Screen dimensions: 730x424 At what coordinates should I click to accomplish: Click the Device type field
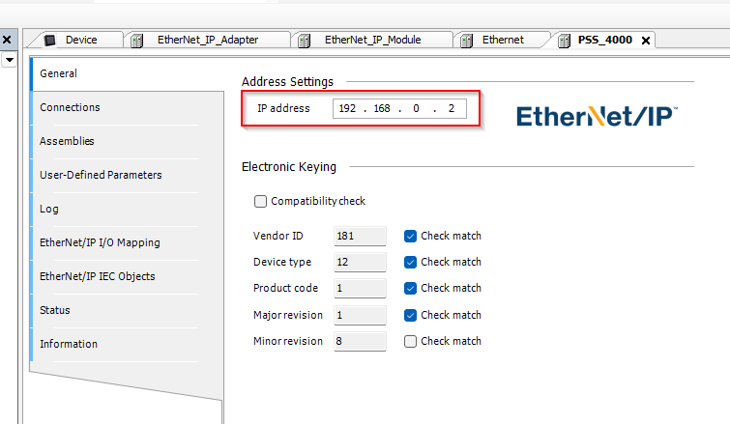360,262
